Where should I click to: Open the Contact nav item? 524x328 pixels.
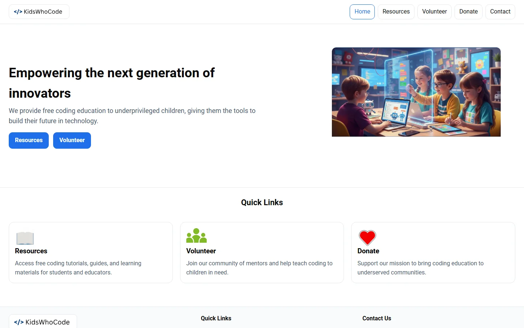pyautogui.click(x=500, y=12)
